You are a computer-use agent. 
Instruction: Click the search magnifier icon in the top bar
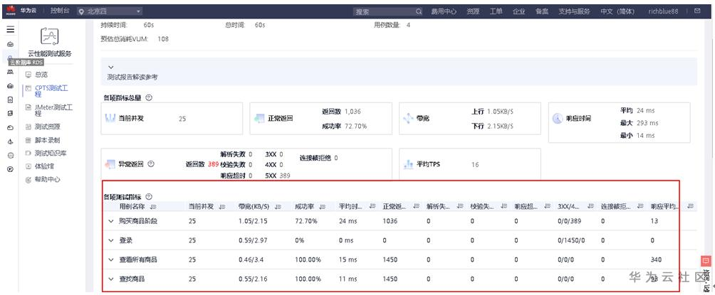pyautogui.click(x=419, y=11)
